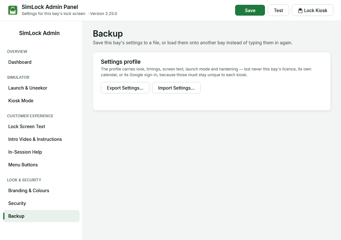Click the Version 2.25.0 label
The image size is (341, 240).
103,13
